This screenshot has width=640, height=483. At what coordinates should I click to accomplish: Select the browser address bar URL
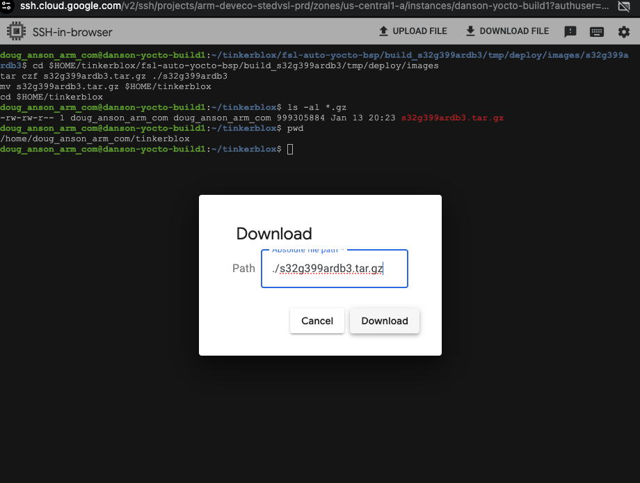pyautogui.click(x=209, y=7)
